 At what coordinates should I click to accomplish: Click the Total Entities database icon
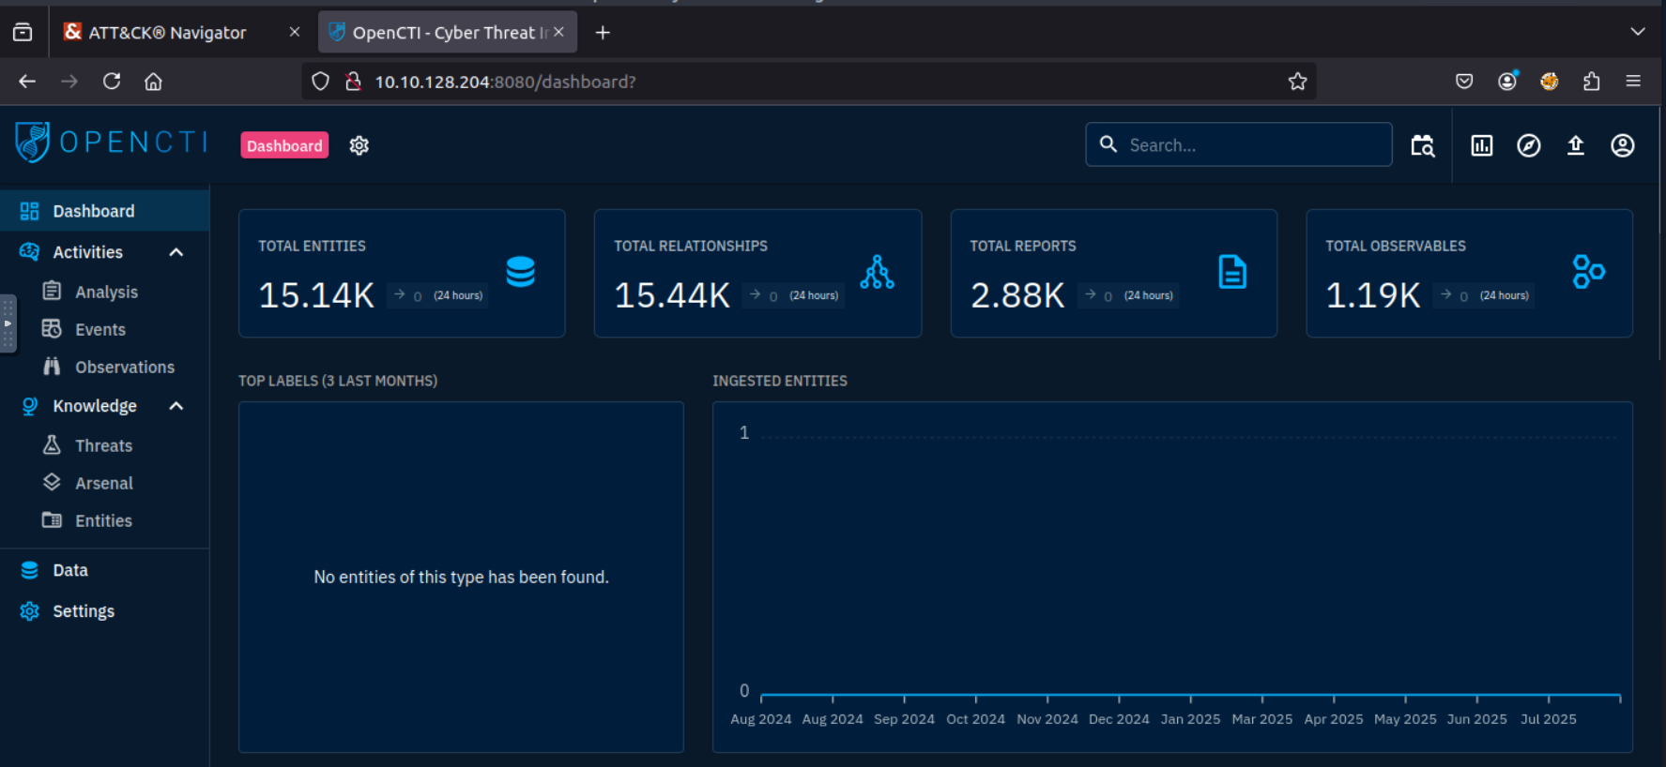521,272
